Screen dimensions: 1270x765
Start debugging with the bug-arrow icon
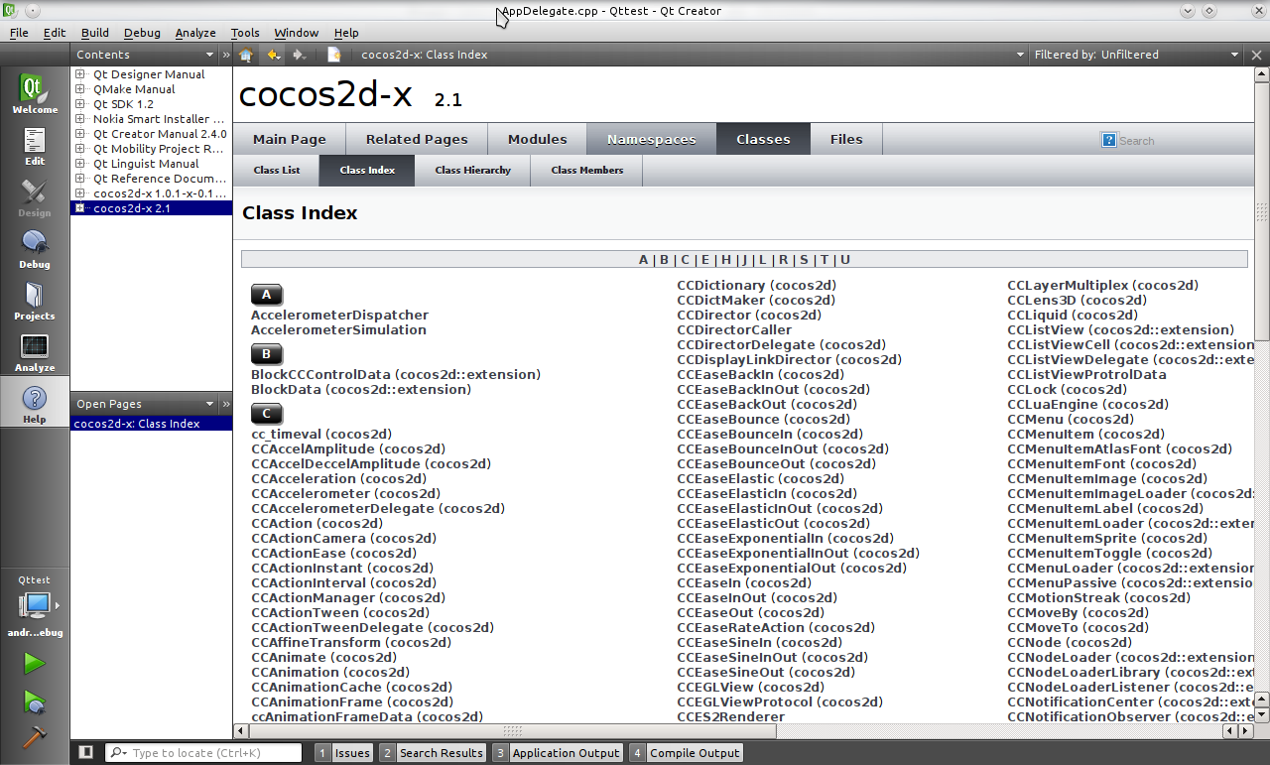coord(35,702)
